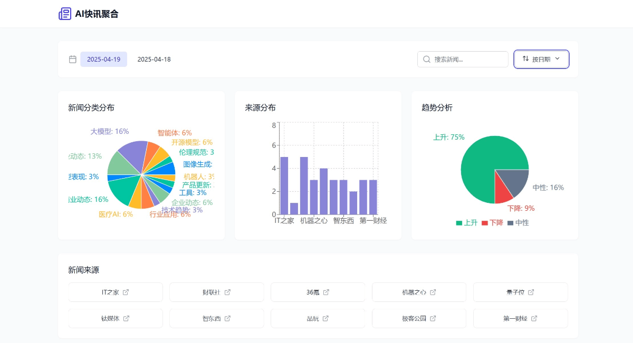
Task: Click the 新闻分类分布 card heading
Action: click(x=91, y=107)
